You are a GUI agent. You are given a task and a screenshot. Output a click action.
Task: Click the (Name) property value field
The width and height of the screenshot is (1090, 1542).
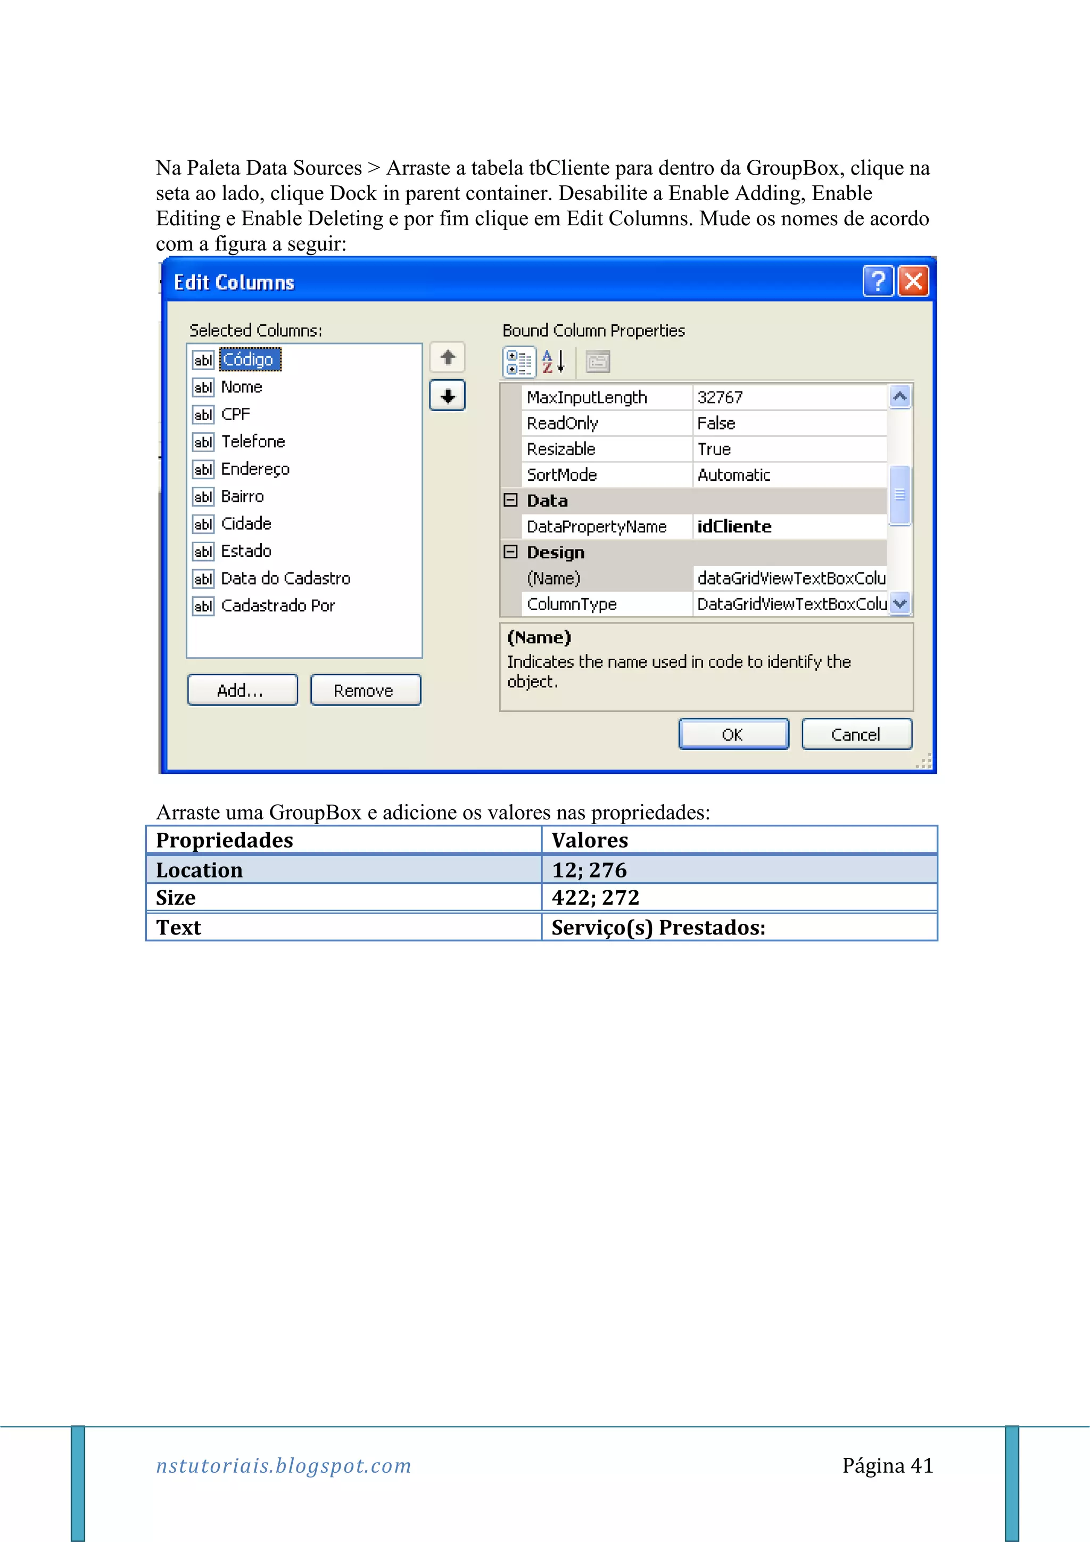(790, 578)
